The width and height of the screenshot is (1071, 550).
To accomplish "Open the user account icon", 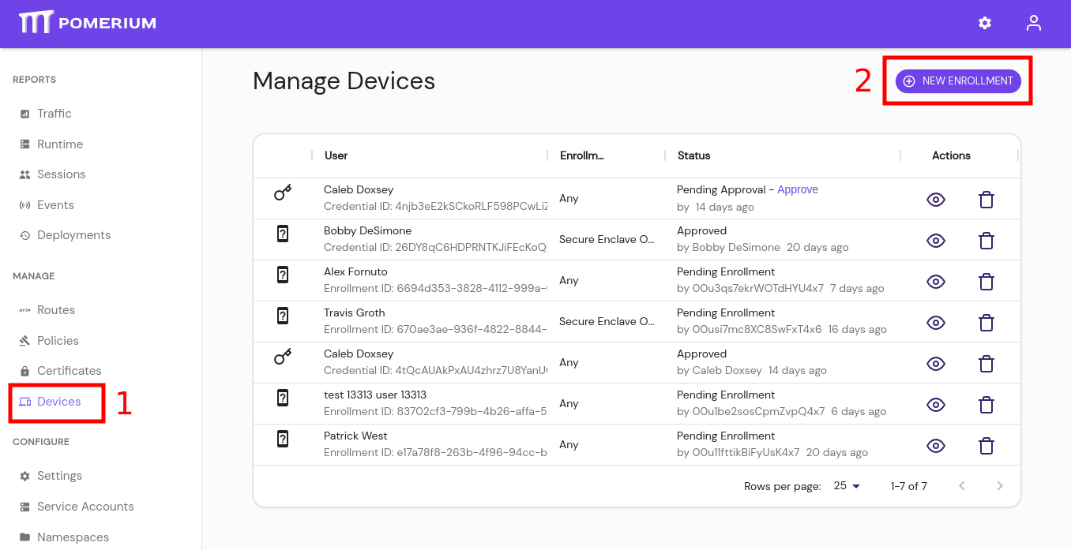I will [1033, 23].
